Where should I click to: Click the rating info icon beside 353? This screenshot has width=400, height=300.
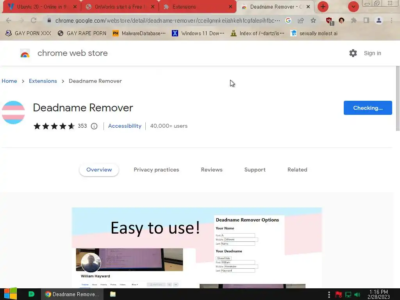pyautogui.click(x=94, y=126)
